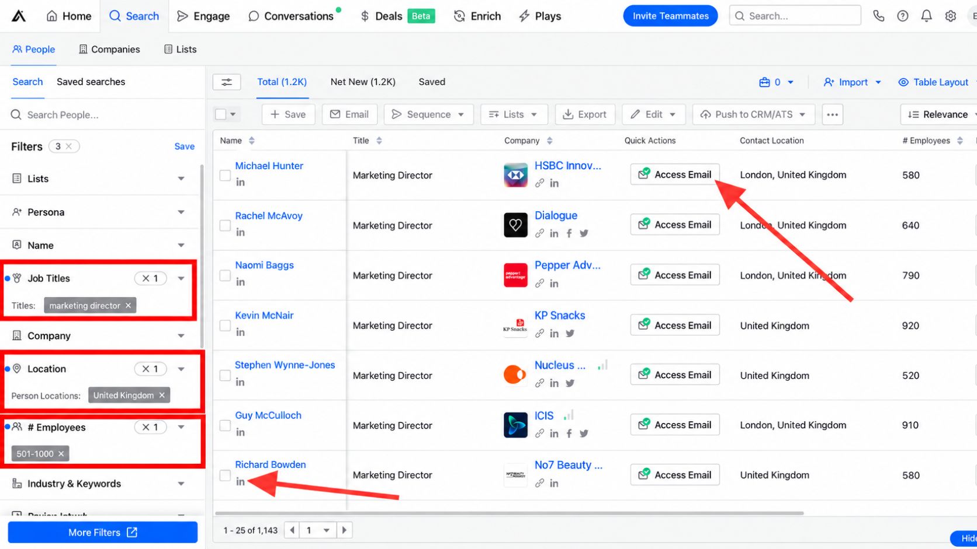Select Rachel McAvoy's row checkbox
Viewport: 977px width, 549px height.
pyautogui.click(x=225, y=225)
